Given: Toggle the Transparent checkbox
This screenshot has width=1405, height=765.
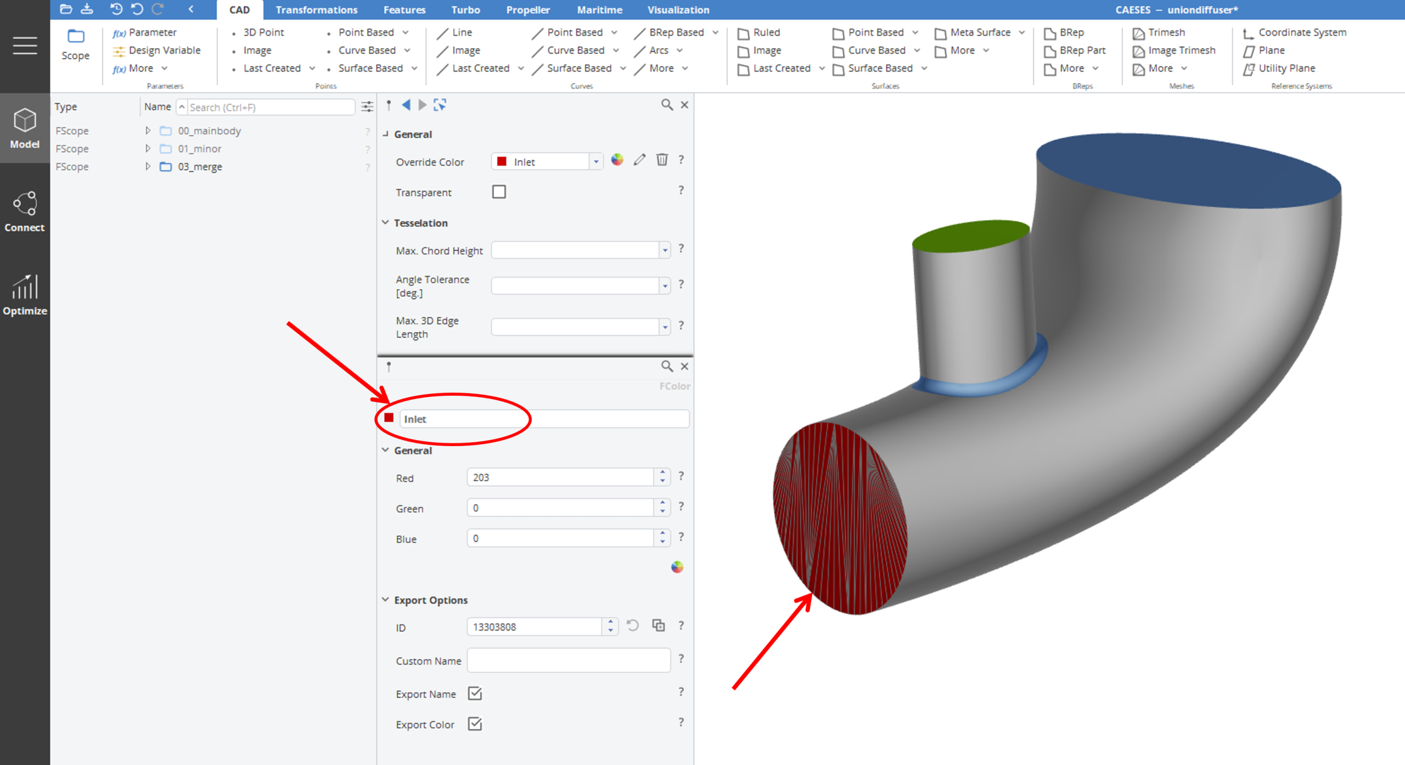Looking at the screenshot, I should 499,192.
